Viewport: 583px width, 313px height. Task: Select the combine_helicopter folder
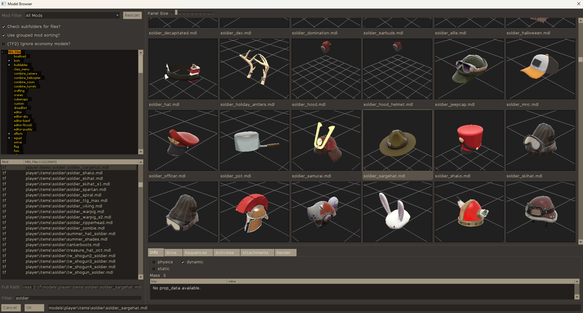27,78
